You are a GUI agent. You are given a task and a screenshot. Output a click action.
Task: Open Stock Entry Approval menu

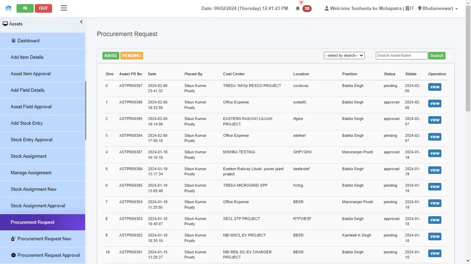coord(42,139)
